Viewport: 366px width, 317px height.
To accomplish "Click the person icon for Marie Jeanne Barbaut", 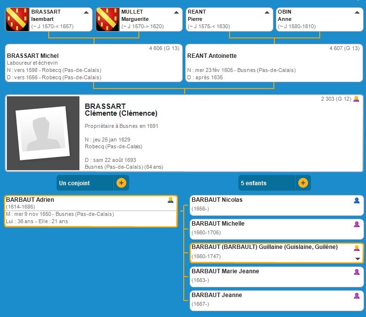I will (357, 272).
